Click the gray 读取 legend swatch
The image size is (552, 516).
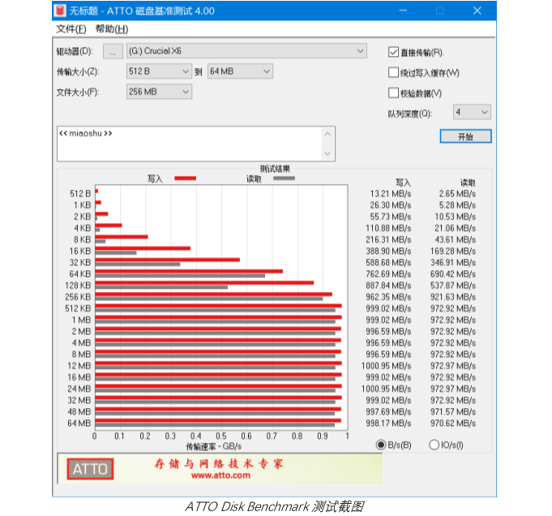click(284, 178)
